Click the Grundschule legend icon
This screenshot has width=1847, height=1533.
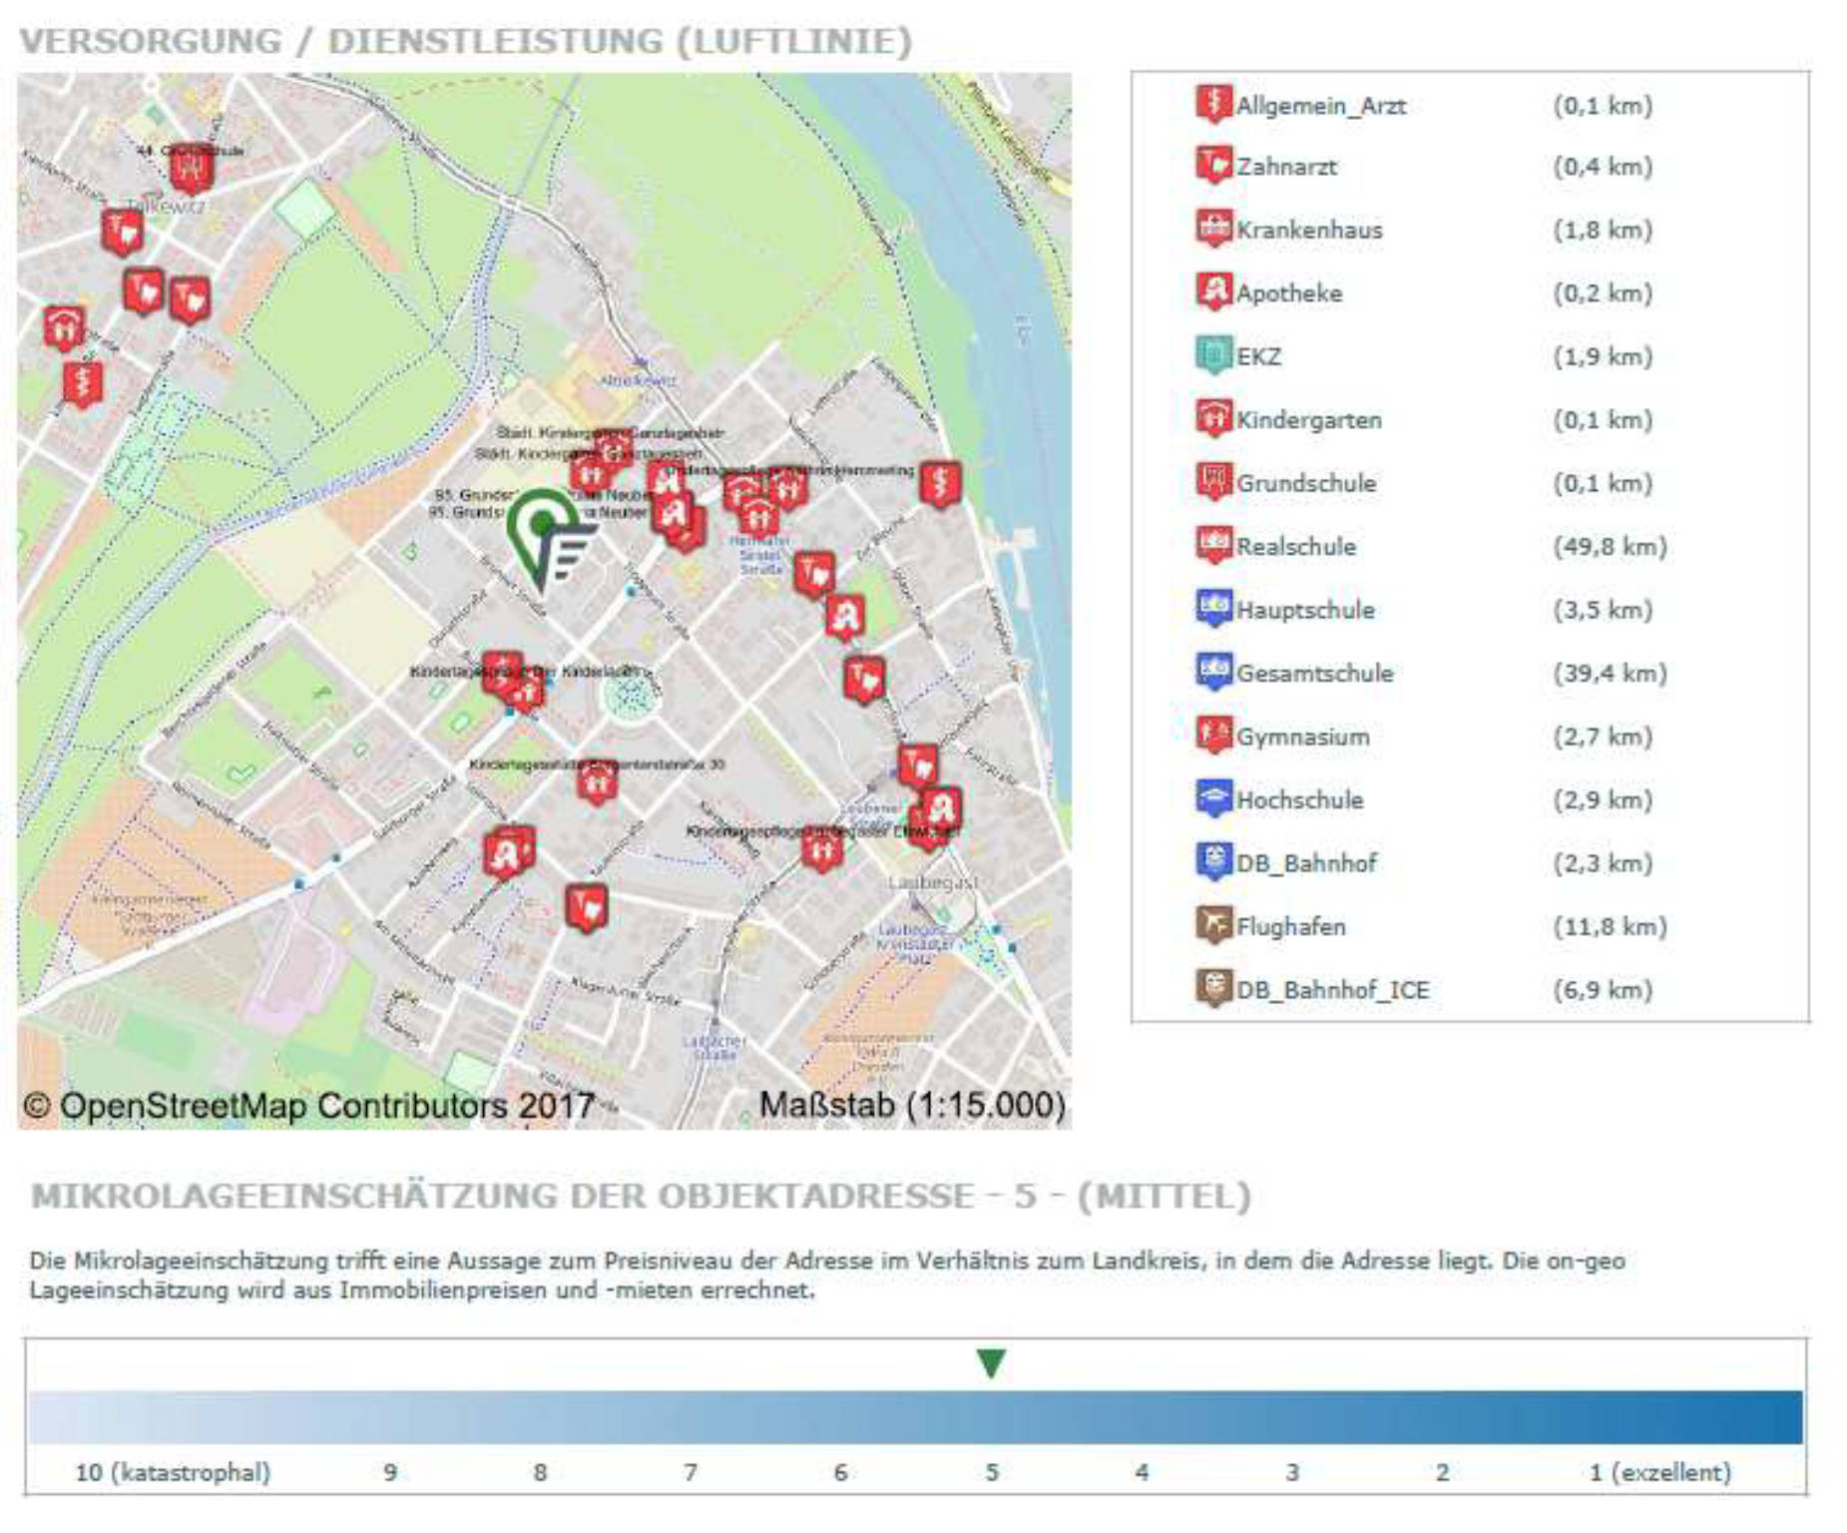point(1213,482)
